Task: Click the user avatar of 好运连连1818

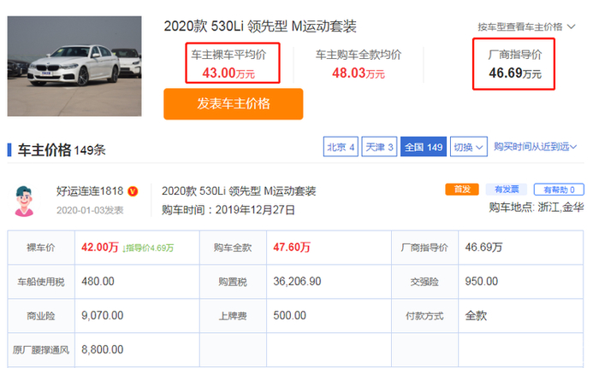Action: coord(24,201)
